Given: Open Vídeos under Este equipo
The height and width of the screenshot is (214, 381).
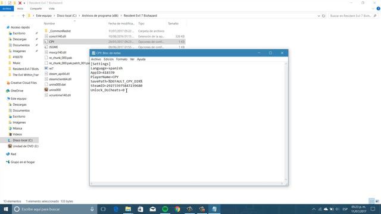Looking at the screenshot, I should 17,134.
